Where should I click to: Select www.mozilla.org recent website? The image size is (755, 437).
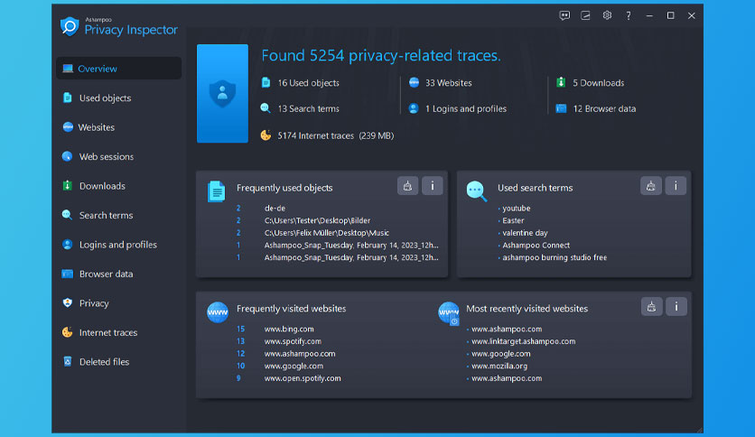[499, 366]
